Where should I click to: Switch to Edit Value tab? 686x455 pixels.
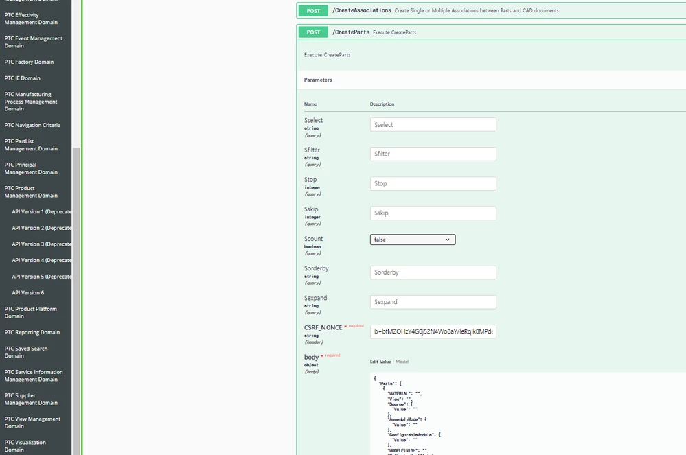(380, 362)
